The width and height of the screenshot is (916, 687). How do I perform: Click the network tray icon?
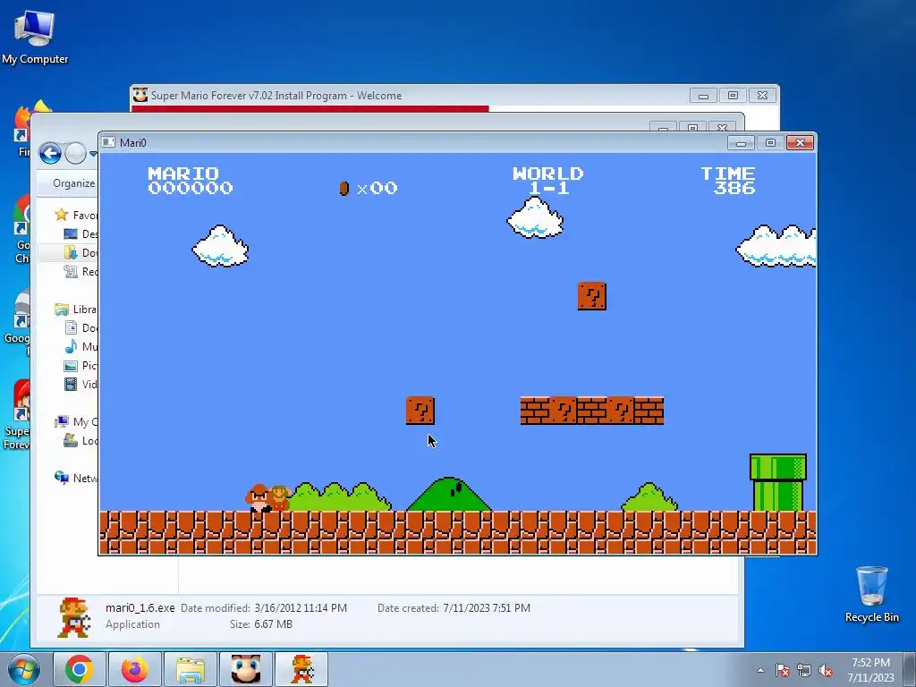804,671
